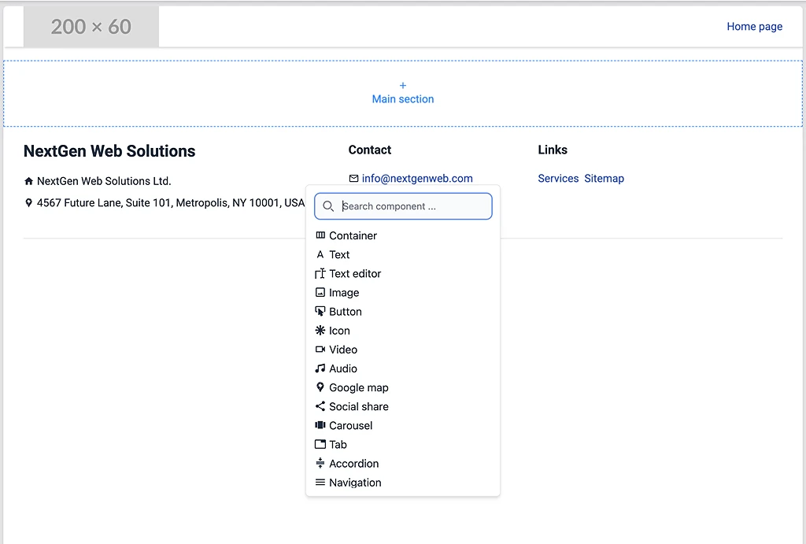Select the Google map pin icon
This screenshot has height=544, width=806.
coord(320,387)
